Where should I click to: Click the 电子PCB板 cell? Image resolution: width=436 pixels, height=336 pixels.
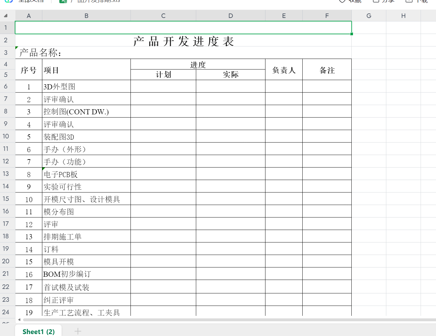point(87,174)
